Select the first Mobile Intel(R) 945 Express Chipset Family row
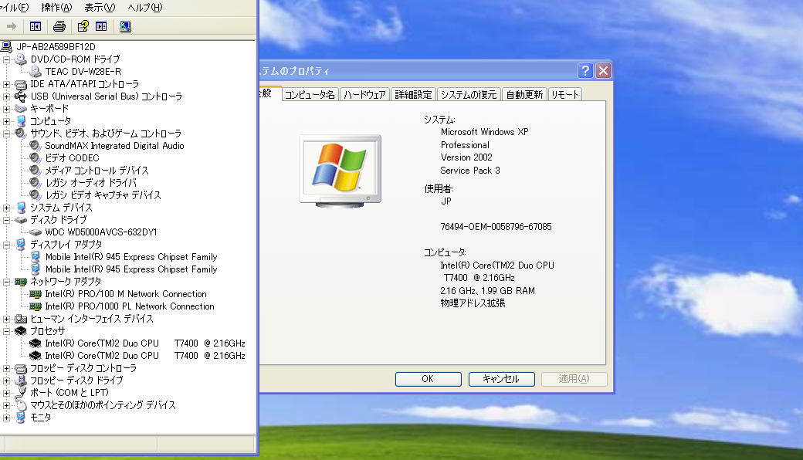803x460 pixels. tap(131, 257)
